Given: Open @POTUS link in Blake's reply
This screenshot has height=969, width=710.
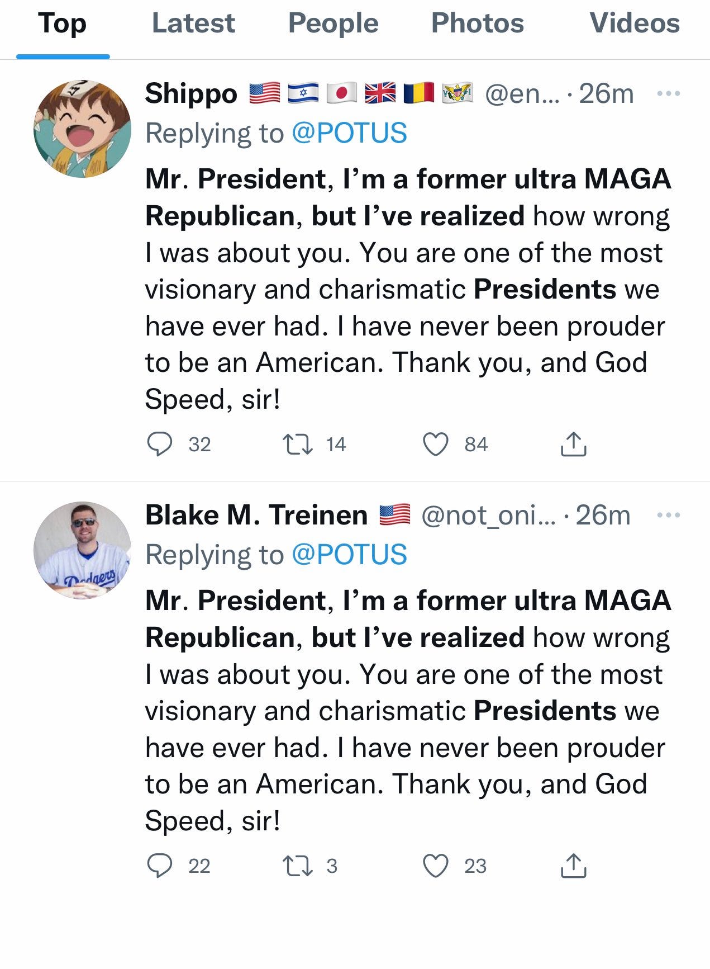Looking at the screenshot, I should [350, 555].
